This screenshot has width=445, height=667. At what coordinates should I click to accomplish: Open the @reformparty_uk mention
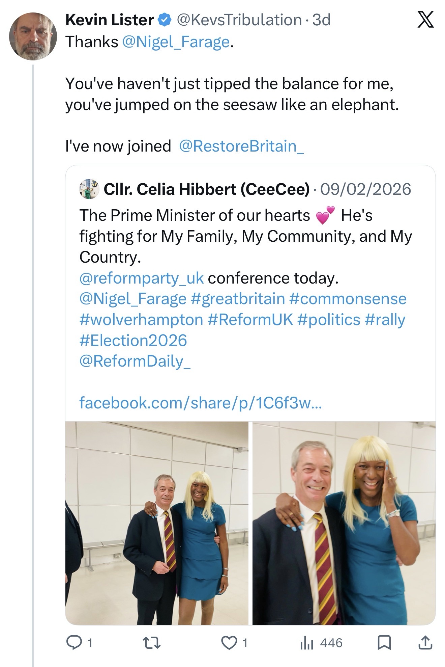point(142,278)
